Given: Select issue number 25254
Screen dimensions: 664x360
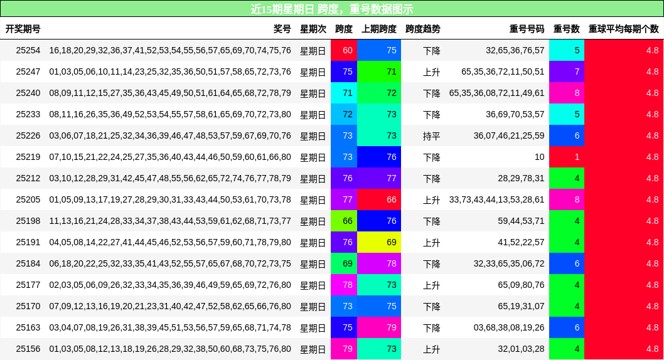Looking at the screenshot, I should tap(28, 50).
